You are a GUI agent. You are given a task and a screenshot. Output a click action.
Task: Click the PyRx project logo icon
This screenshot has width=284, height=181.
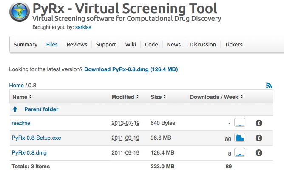point(20,12)
